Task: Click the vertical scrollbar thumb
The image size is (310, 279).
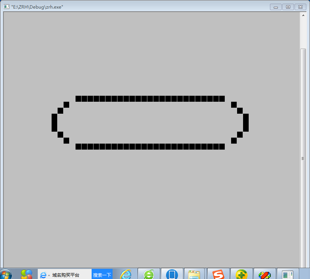Action: coord(303,158)
